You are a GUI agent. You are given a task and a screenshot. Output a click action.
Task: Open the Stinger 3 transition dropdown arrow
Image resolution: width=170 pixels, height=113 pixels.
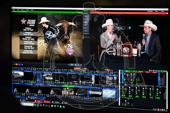(x=88, y=25)
